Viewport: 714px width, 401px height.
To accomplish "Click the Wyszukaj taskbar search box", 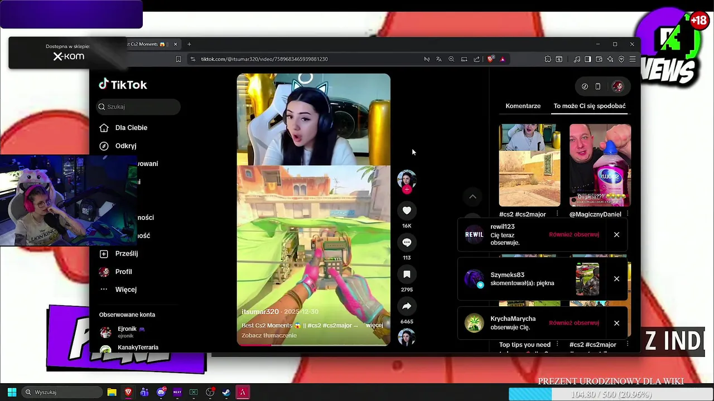I will [62, 392].
